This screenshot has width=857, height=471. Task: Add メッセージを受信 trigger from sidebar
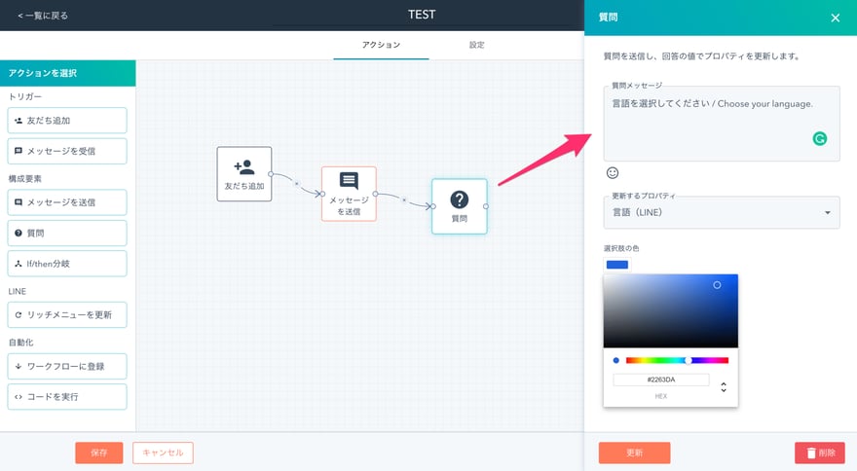[x=67, y=152]
